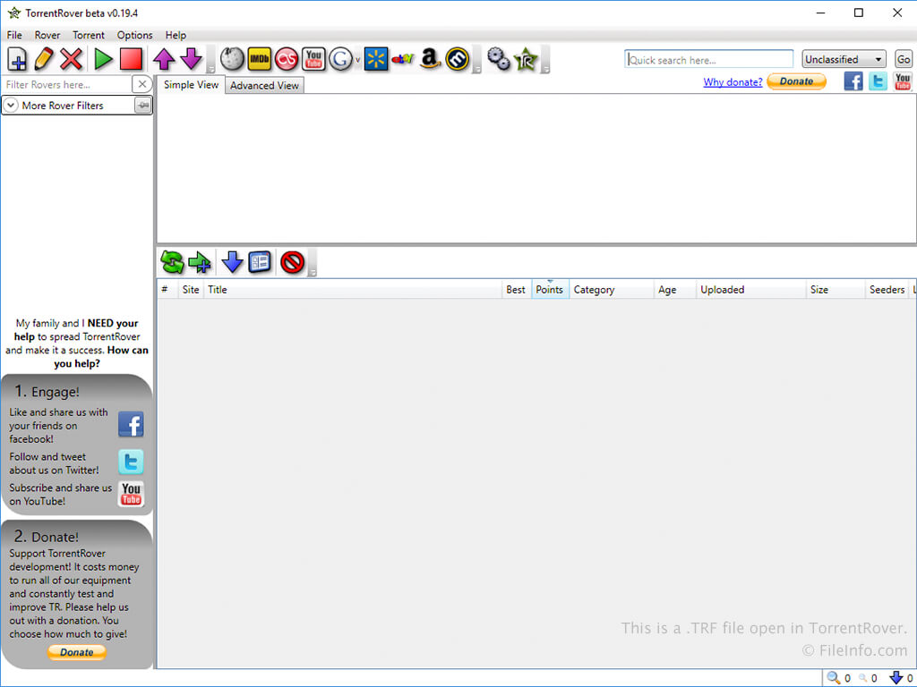Click the blue details panel icon
917x687 pixels.
pos(260,262)
